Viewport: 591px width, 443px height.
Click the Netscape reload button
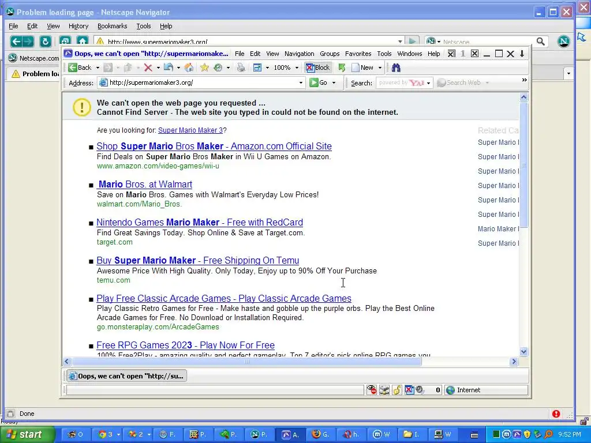click(45, 42)
